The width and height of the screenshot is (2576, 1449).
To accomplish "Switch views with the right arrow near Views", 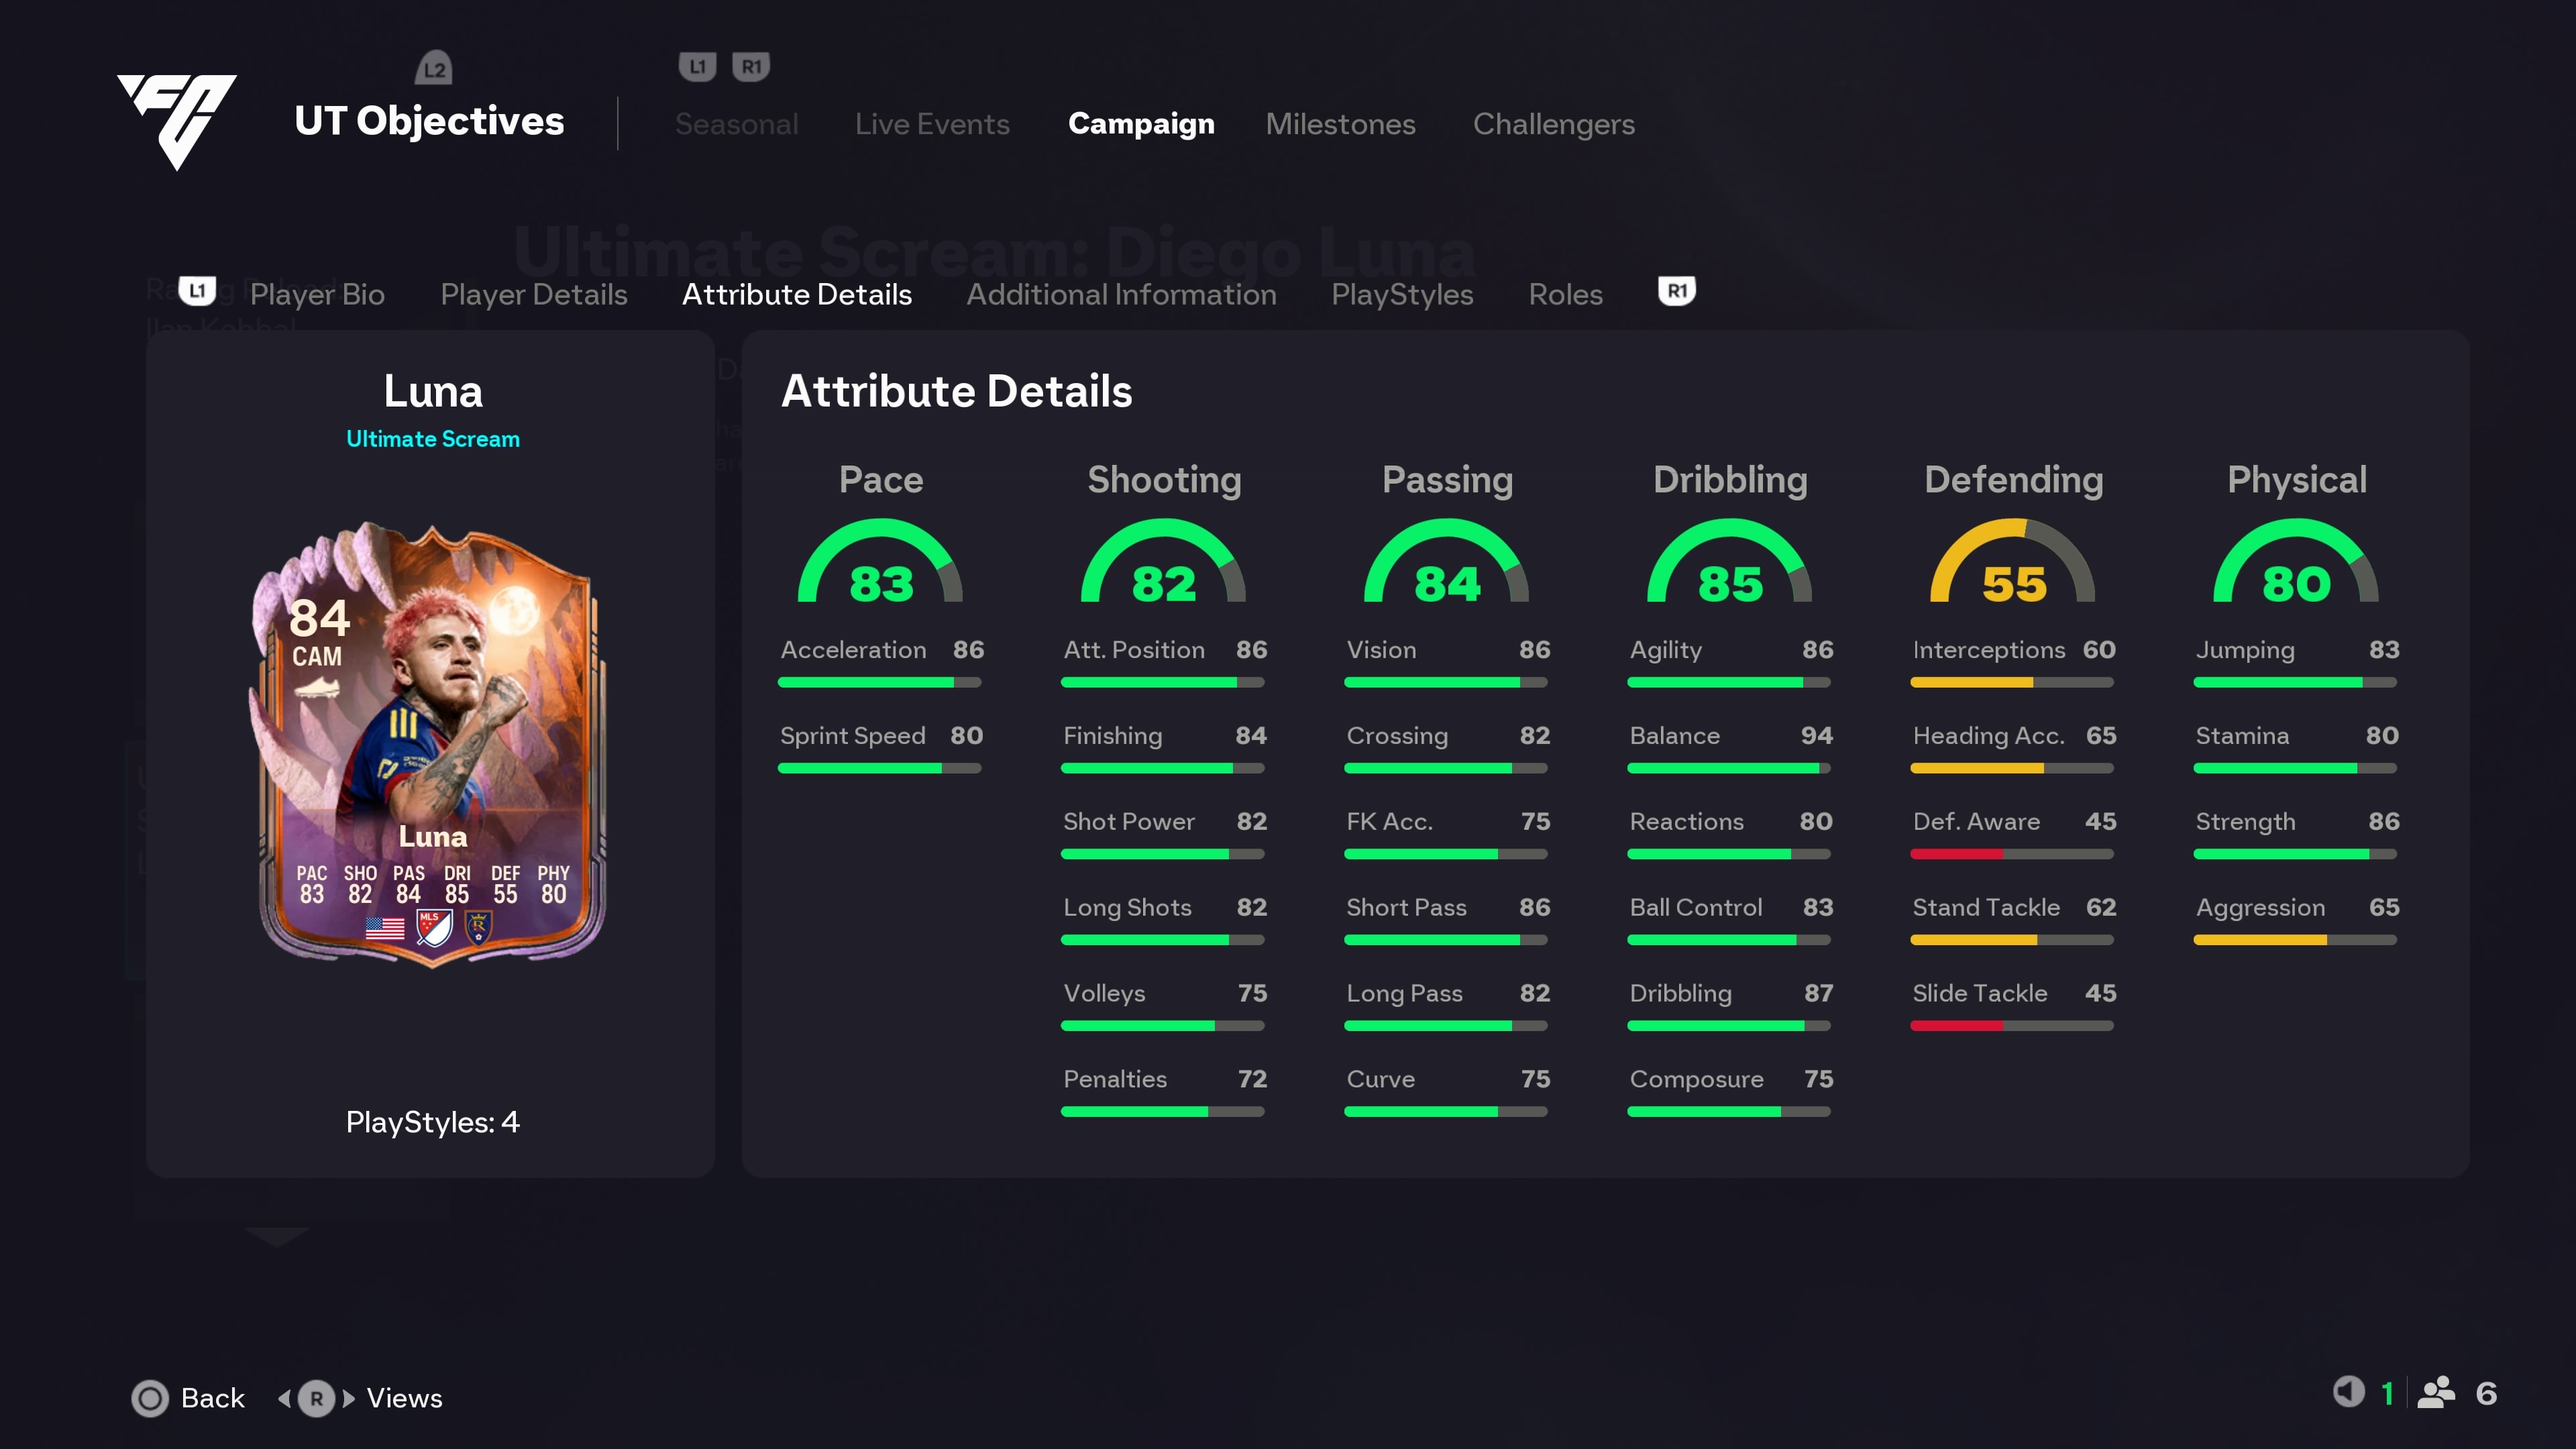I will pyautogui.click(x=349, y=1398).
